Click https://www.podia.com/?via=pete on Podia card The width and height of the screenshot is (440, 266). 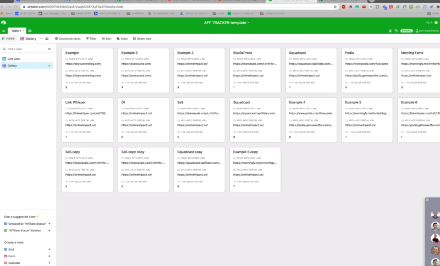(x=366, y=64)
